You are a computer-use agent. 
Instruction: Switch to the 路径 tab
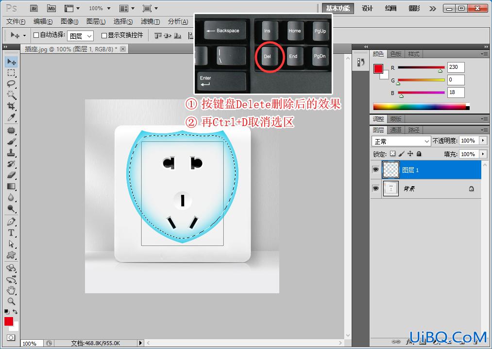[x=413, y=130]
